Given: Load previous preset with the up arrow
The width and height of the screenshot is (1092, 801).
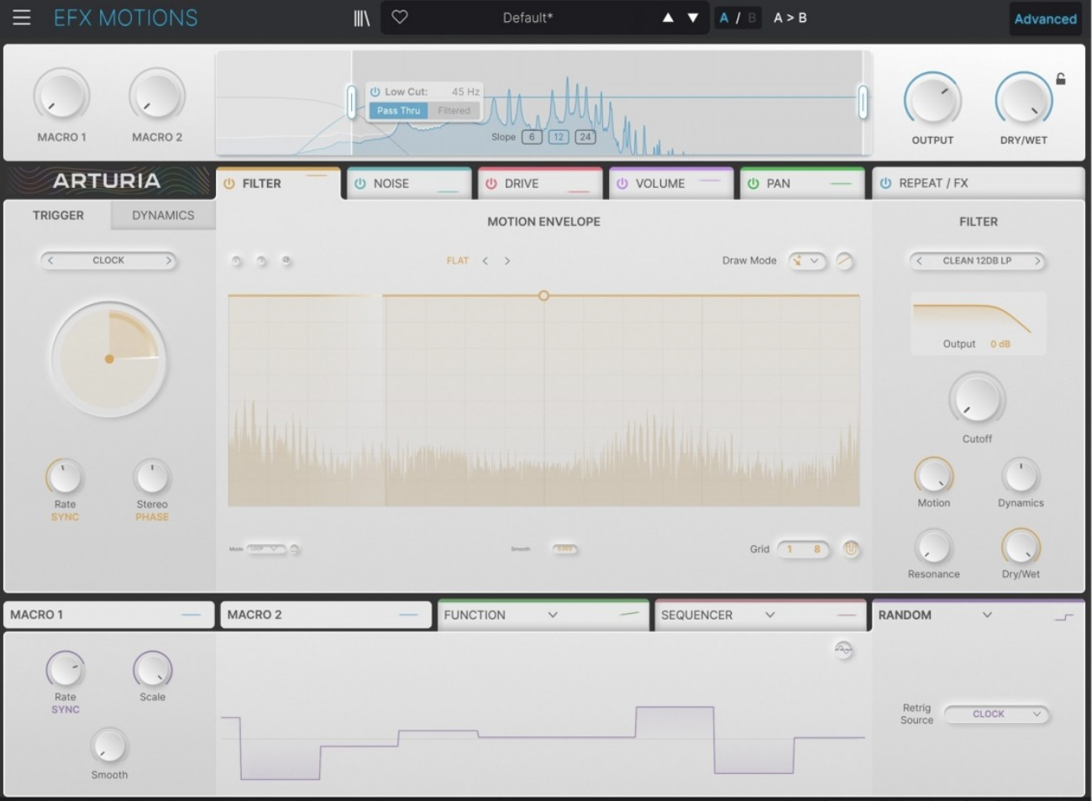Looking at the screenshot, I should point(668,18).
